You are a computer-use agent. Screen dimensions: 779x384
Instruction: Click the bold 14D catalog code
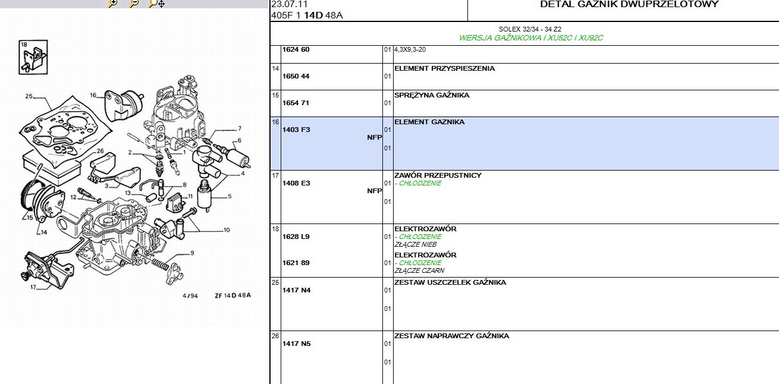coord(313,15)
